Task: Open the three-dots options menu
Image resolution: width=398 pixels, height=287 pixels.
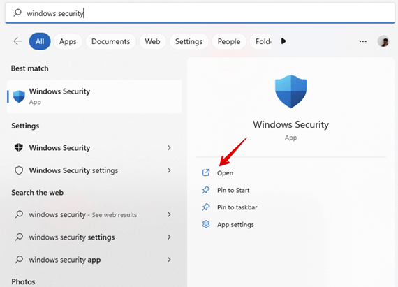Action: tap(362, 41)
